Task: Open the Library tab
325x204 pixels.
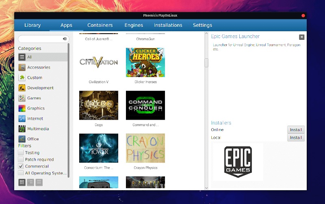Action: (32, 25)
